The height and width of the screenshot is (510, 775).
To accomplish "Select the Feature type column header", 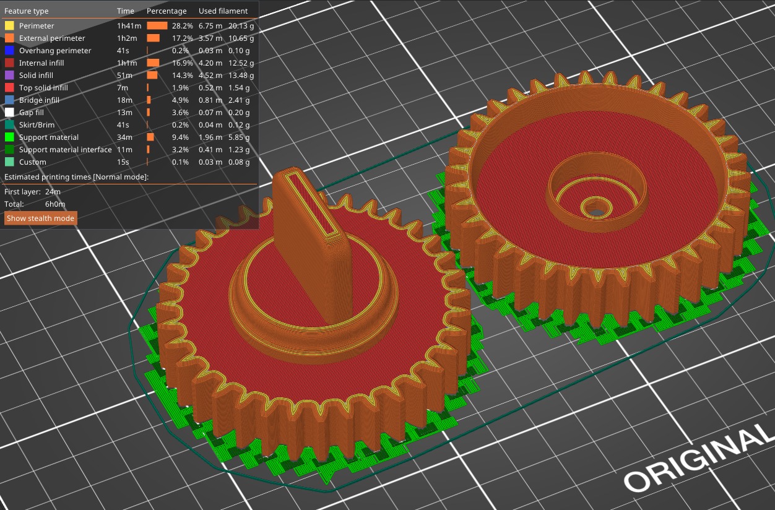I will point(27,11).
